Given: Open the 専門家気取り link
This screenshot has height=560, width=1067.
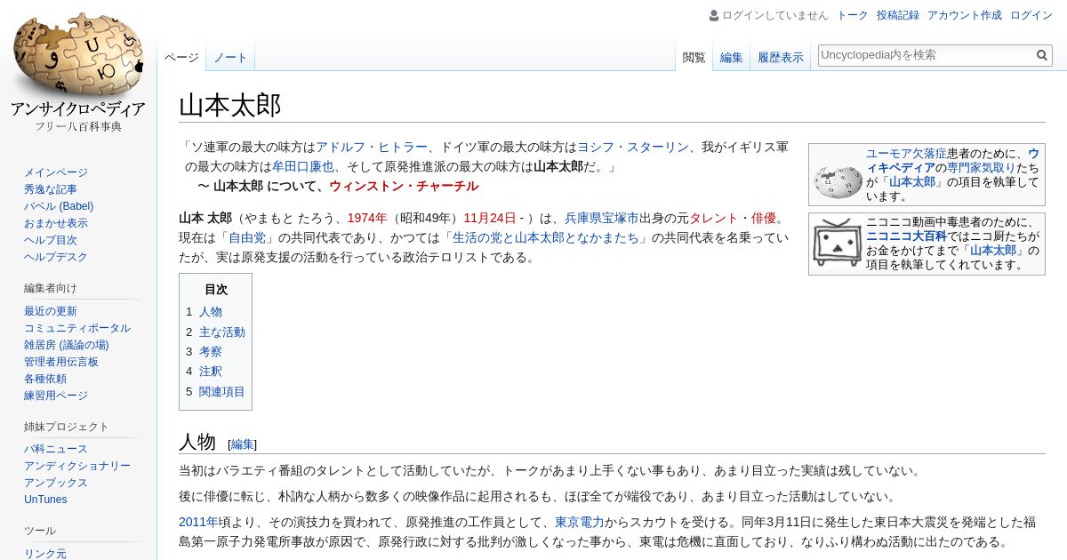Looking at the screenshot, I should (x=981, y=167).
